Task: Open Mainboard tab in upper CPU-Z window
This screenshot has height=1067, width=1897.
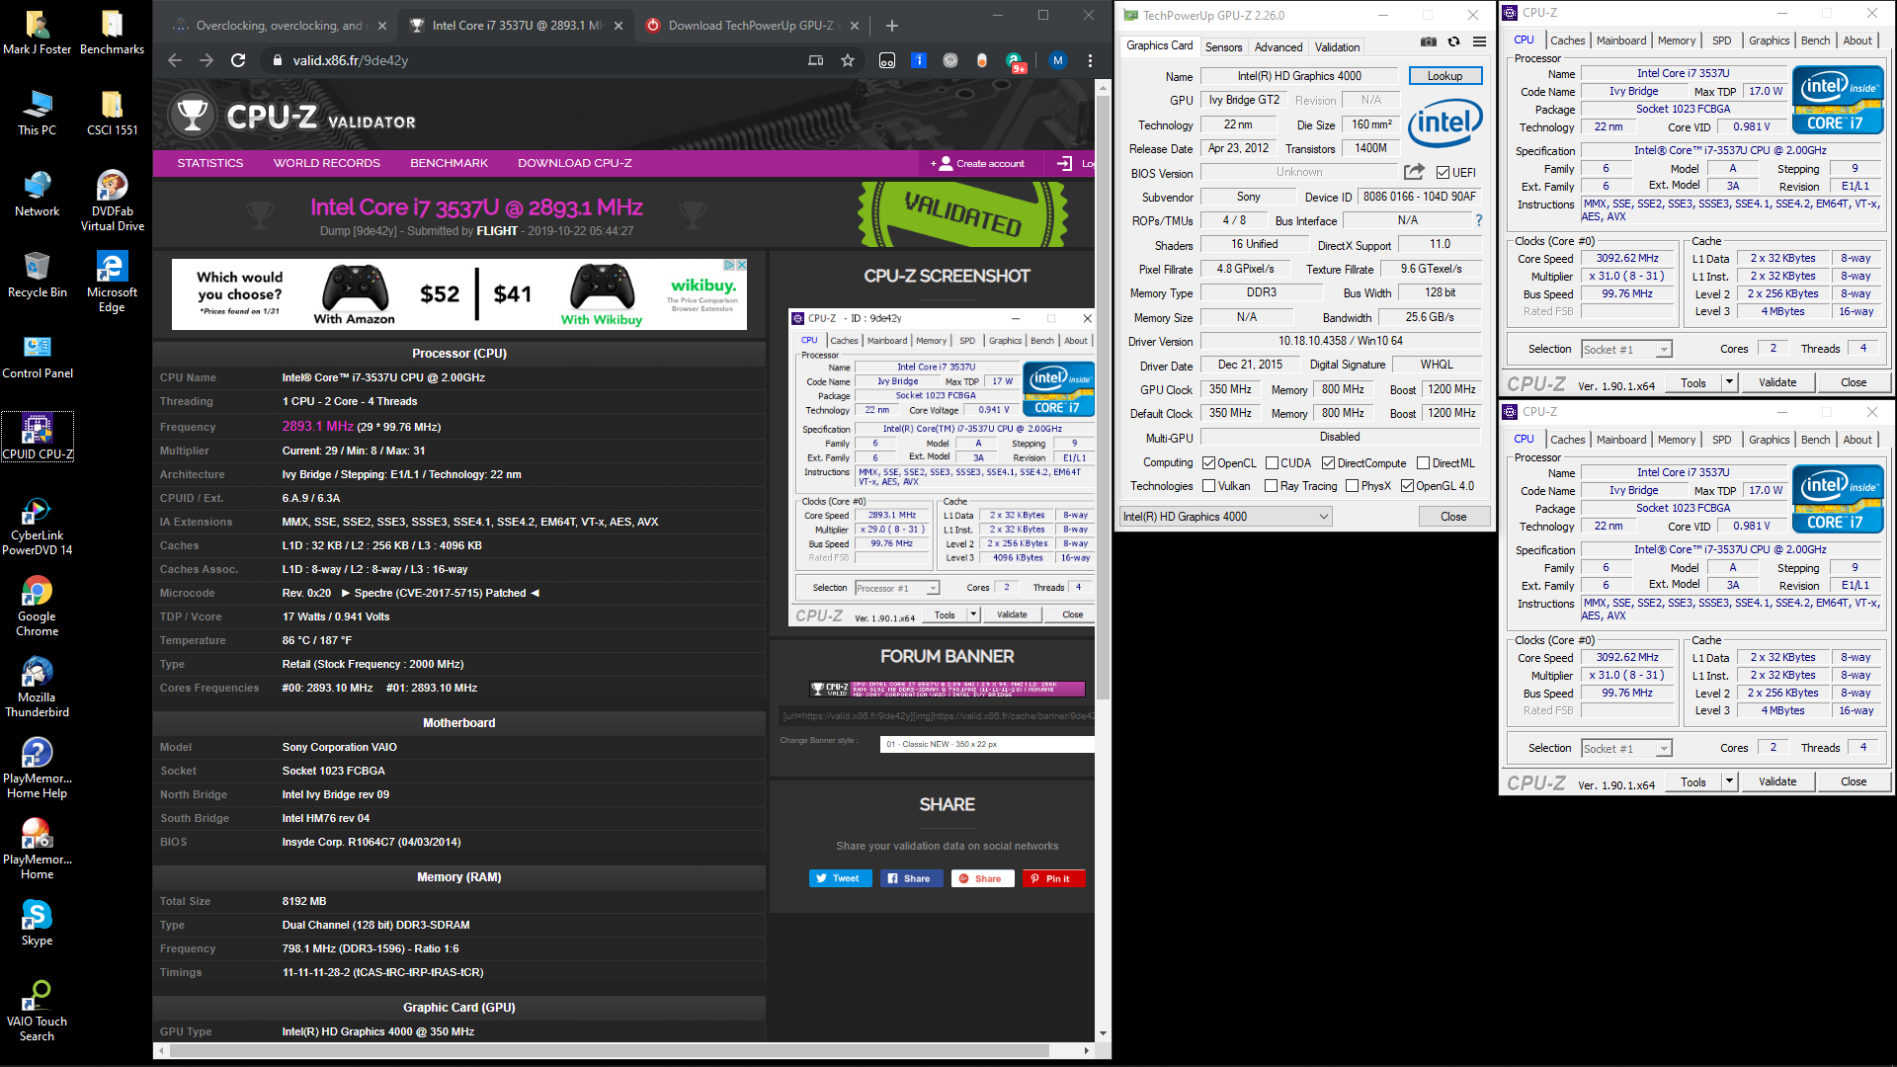Action: coord(1620,41)
